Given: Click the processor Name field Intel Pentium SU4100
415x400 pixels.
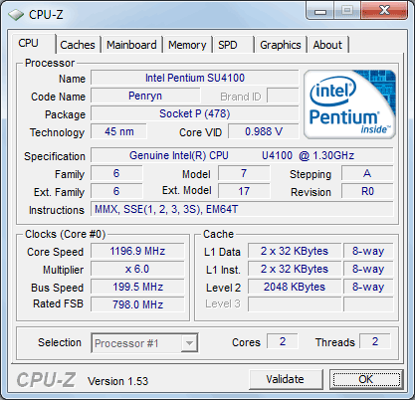Looking at the screenshot, I should point(195,78).
